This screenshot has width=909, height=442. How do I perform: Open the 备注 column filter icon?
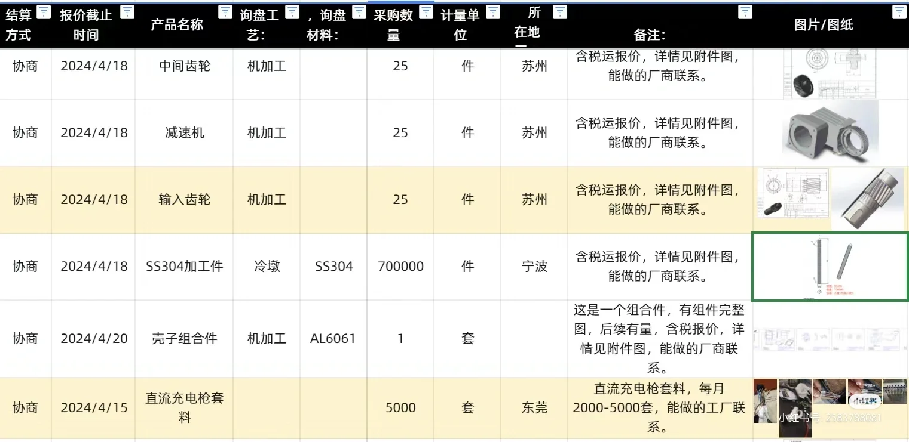pos(745,10)
